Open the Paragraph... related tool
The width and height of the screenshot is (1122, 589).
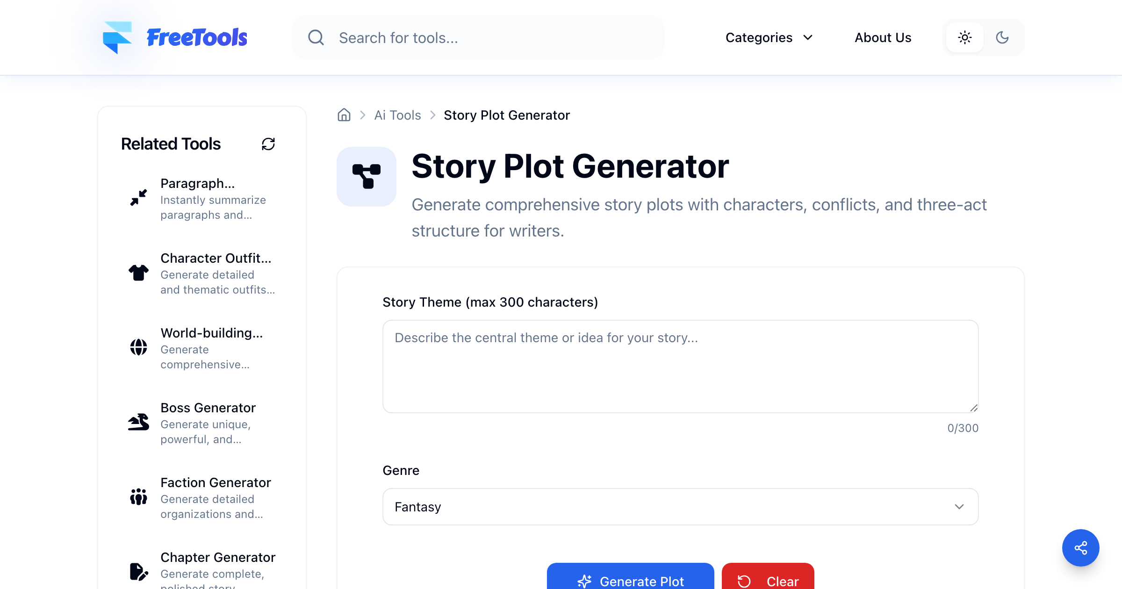coord(202,198)
